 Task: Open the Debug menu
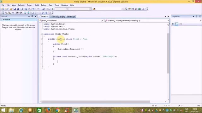pyautogui.click(x=44, y=5)
